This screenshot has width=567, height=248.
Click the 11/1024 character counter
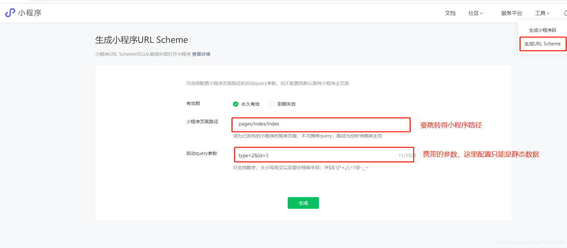click(407, 156)
